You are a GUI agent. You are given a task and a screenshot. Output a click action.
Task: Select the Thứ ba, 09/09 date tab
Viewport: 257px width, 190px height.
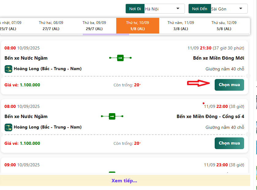point(94,26)
